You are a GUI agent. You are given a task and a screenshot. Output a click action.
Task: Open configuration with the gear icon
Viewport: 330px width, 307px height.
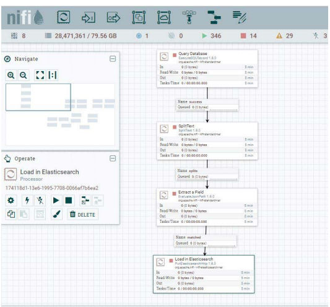pyautogui.click(x=11, y=201)
